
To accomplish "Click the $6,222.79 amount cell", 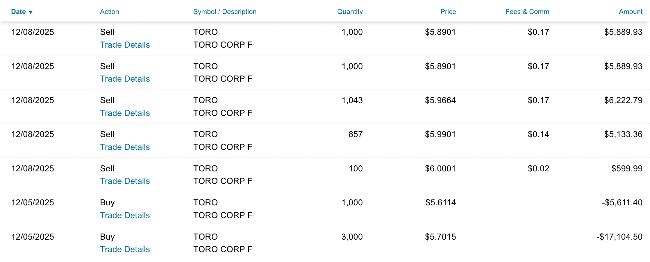I will click(623, 101).
